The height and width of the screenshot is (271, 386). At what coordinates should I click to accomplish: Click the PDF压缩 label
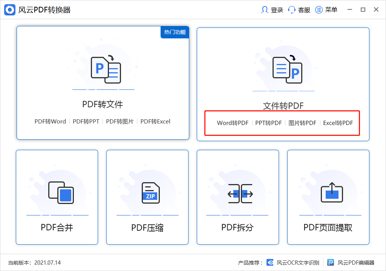click(x=147, y=228)
